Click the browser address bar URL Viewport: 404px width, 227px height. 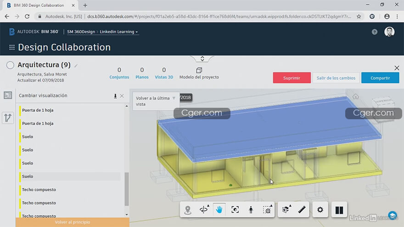coord(219,17)
